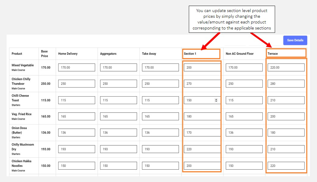
Task: Click Chilly Mushroom Dry Aggregators price field
Action: pos(119,149)
